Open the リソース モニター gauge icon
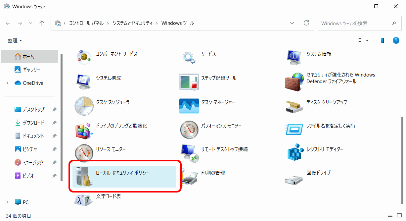The image size is (406, 221). (x=84, y=153)
